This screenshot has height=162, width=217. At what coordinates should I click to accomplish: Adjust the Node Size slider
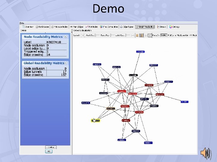click(113, 35)
